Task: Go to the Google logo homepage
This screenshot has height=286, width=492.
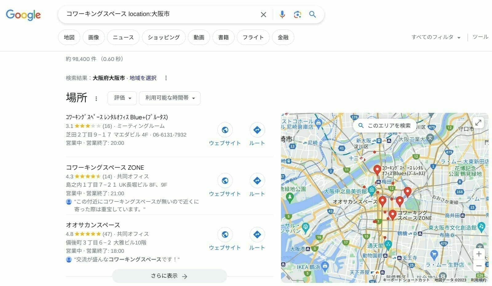Action: point(23,15)
